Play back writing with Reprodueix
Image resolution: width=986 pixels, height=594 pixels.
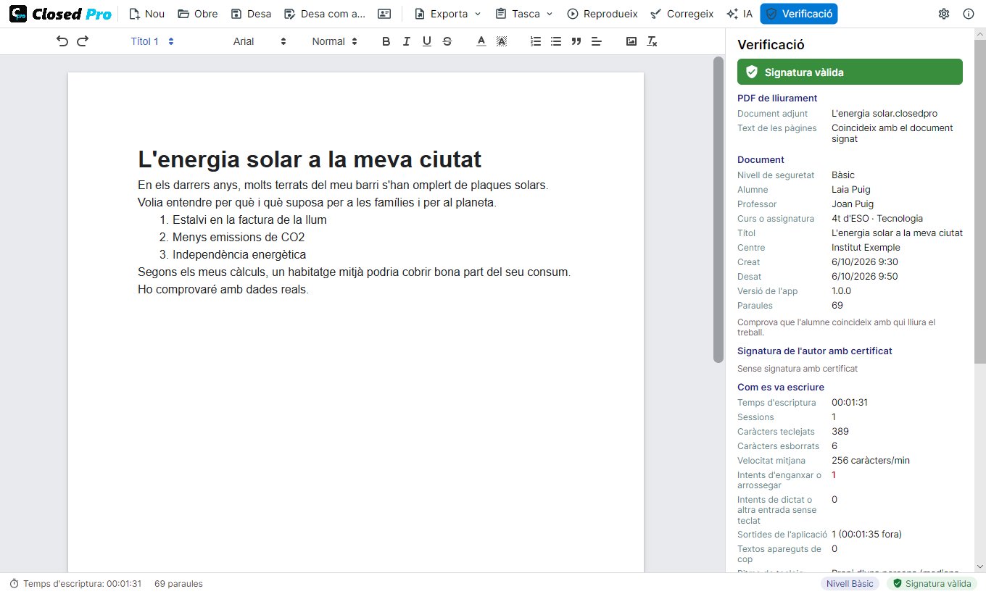click(602, 14)
